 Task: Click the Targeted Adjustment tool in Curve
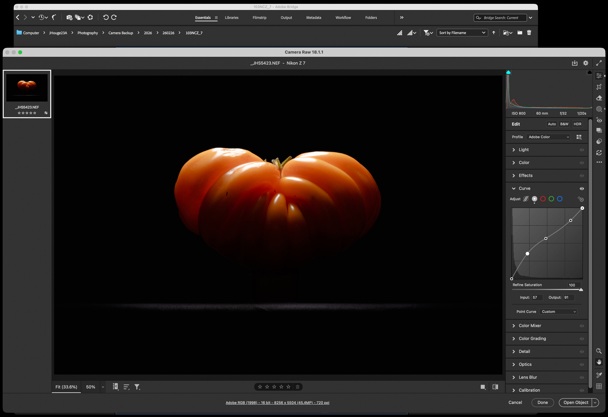tap(580, 199)
